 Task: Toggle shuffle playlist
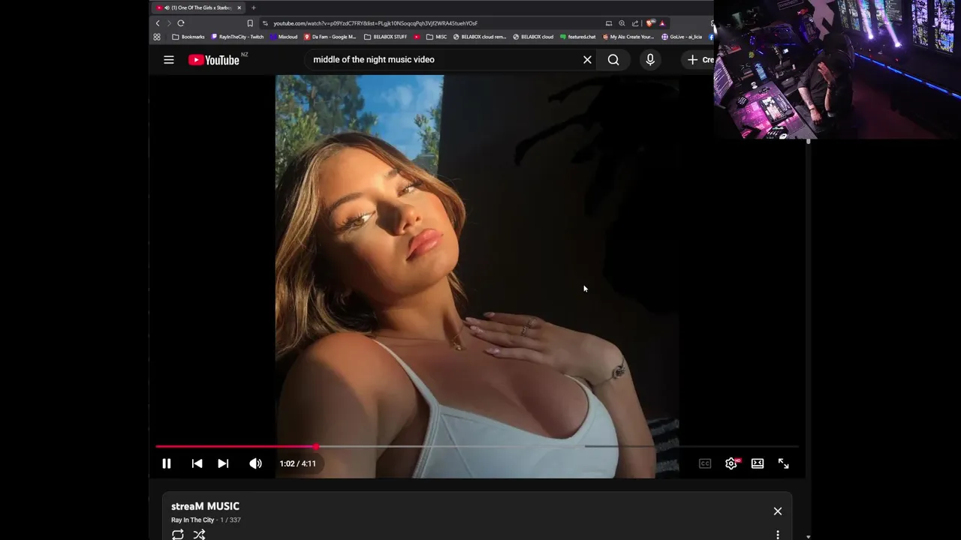point(199,535)
